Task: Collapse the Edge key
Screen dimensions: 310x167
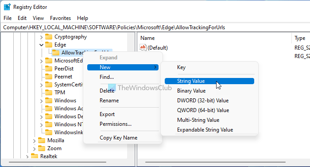Action: 41,45
